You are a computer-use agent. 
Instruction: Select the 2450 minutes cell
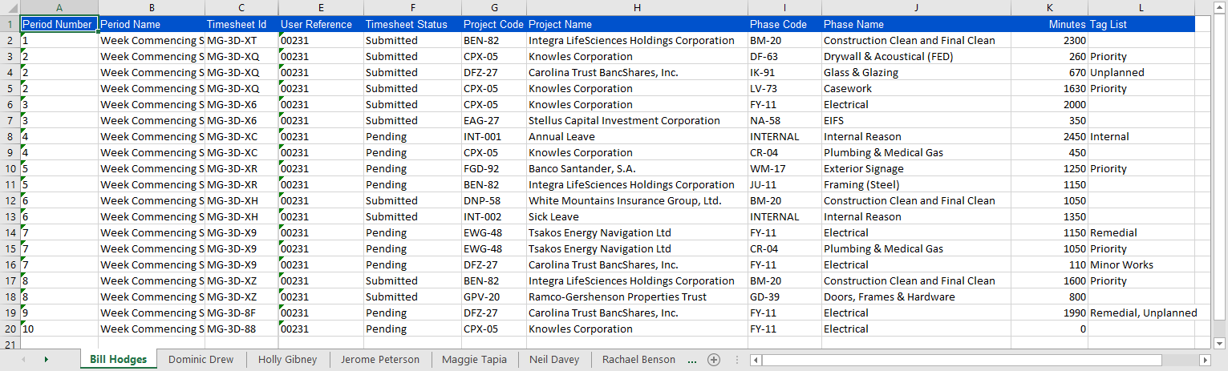point(1049,136)
